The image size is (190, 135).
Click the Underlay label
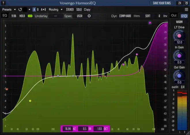tap(41, 16)
